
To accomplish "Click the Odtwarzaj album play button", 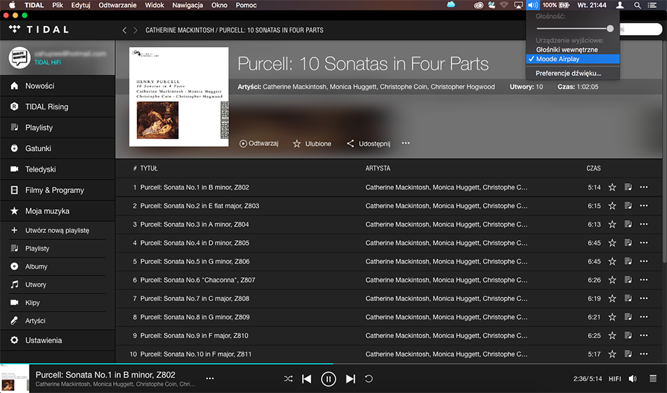I will (x=258, y=144).
